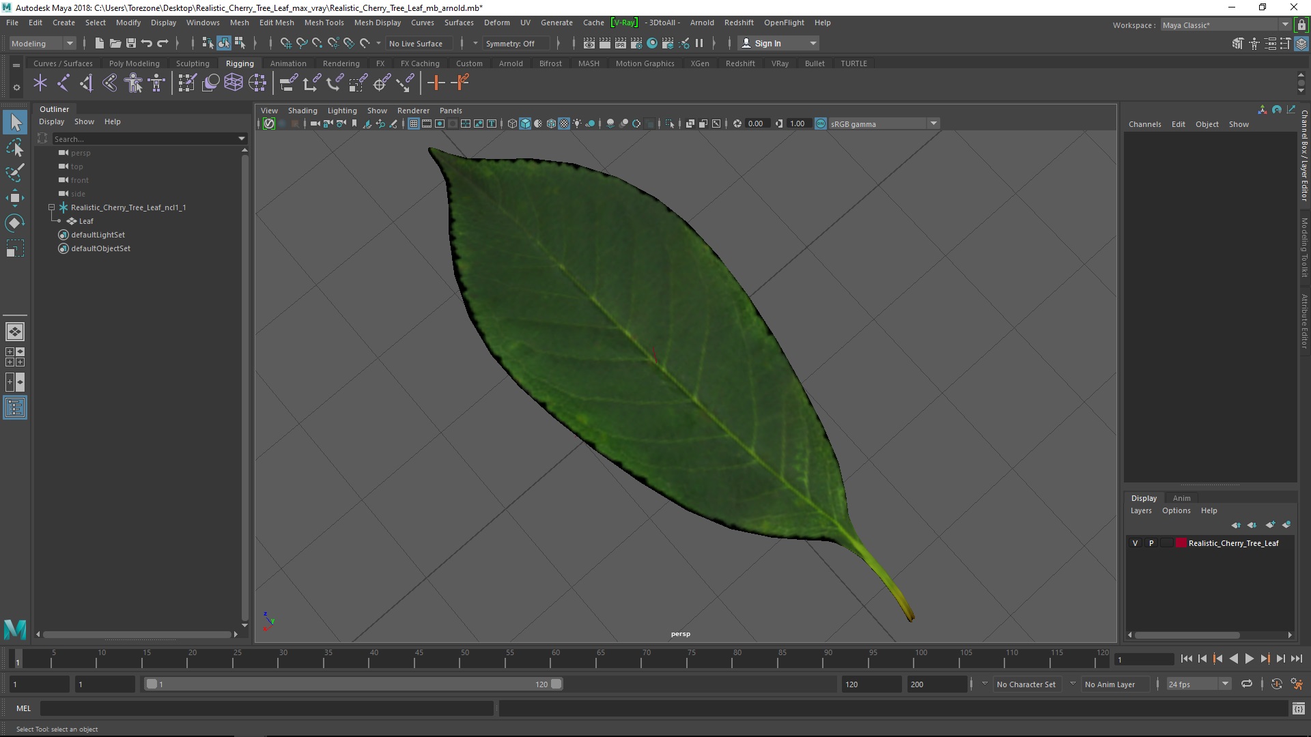Image resolution: width=1311 pixels, height=737 pixels.
Task: Click the time range slider bar
Action: pyautogui.click(x=353, y=684)
